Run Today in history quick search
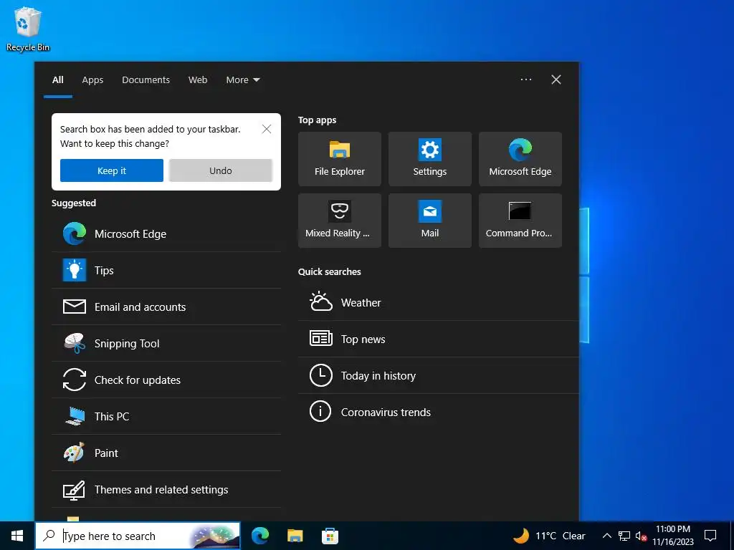This screenshot has width=734, height=550. tap(438, 375)
